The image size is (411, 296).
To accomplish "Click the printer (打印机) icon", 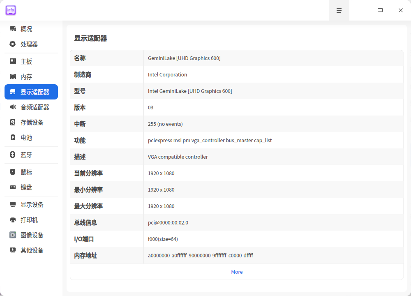I will pyautogui.click(x=13, y=220).
